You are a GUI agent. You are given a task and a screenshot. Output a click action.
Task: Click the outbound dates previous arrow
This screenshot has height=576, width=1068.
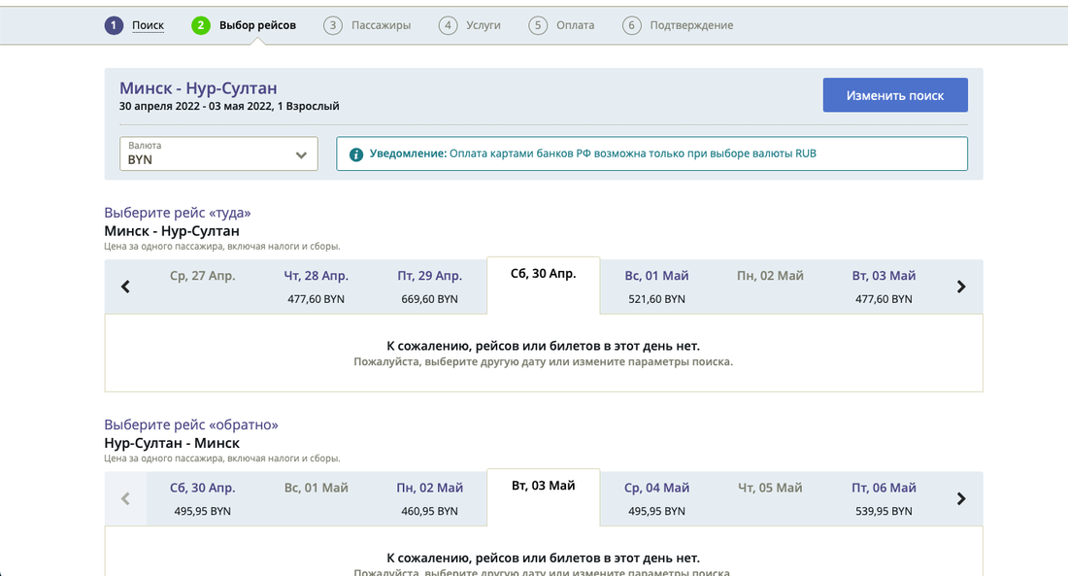125,287
